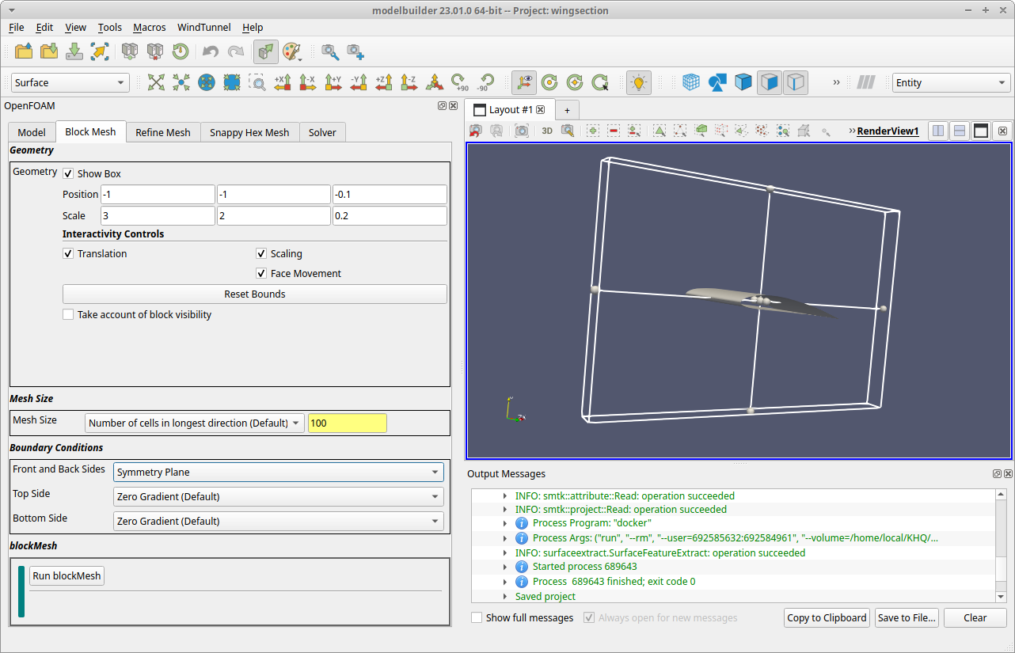Apply isometric view icon

click(x=435, y=82)
